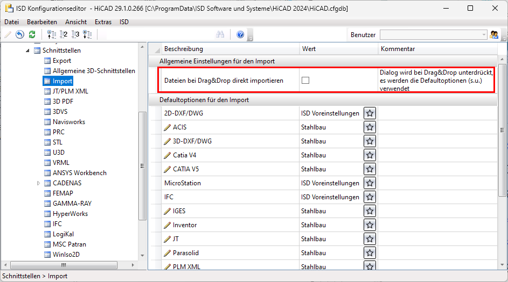This screenshot has width=508, height=282.
Task: Open the Datei menu
Action: click(12, 22)
